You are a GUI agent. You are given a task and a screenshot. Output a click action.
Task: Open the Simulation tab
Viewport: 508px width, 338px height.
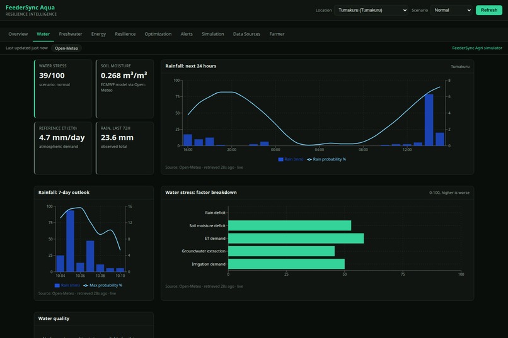[x=213, y=34]
